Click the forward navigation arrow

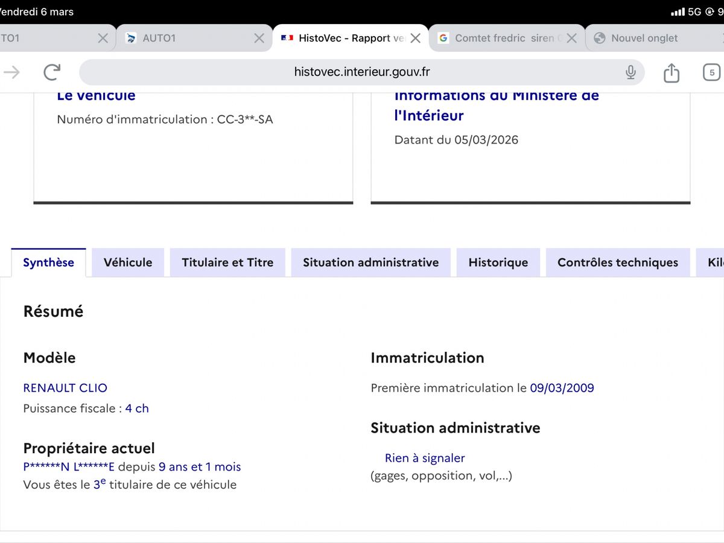[11, 71]
